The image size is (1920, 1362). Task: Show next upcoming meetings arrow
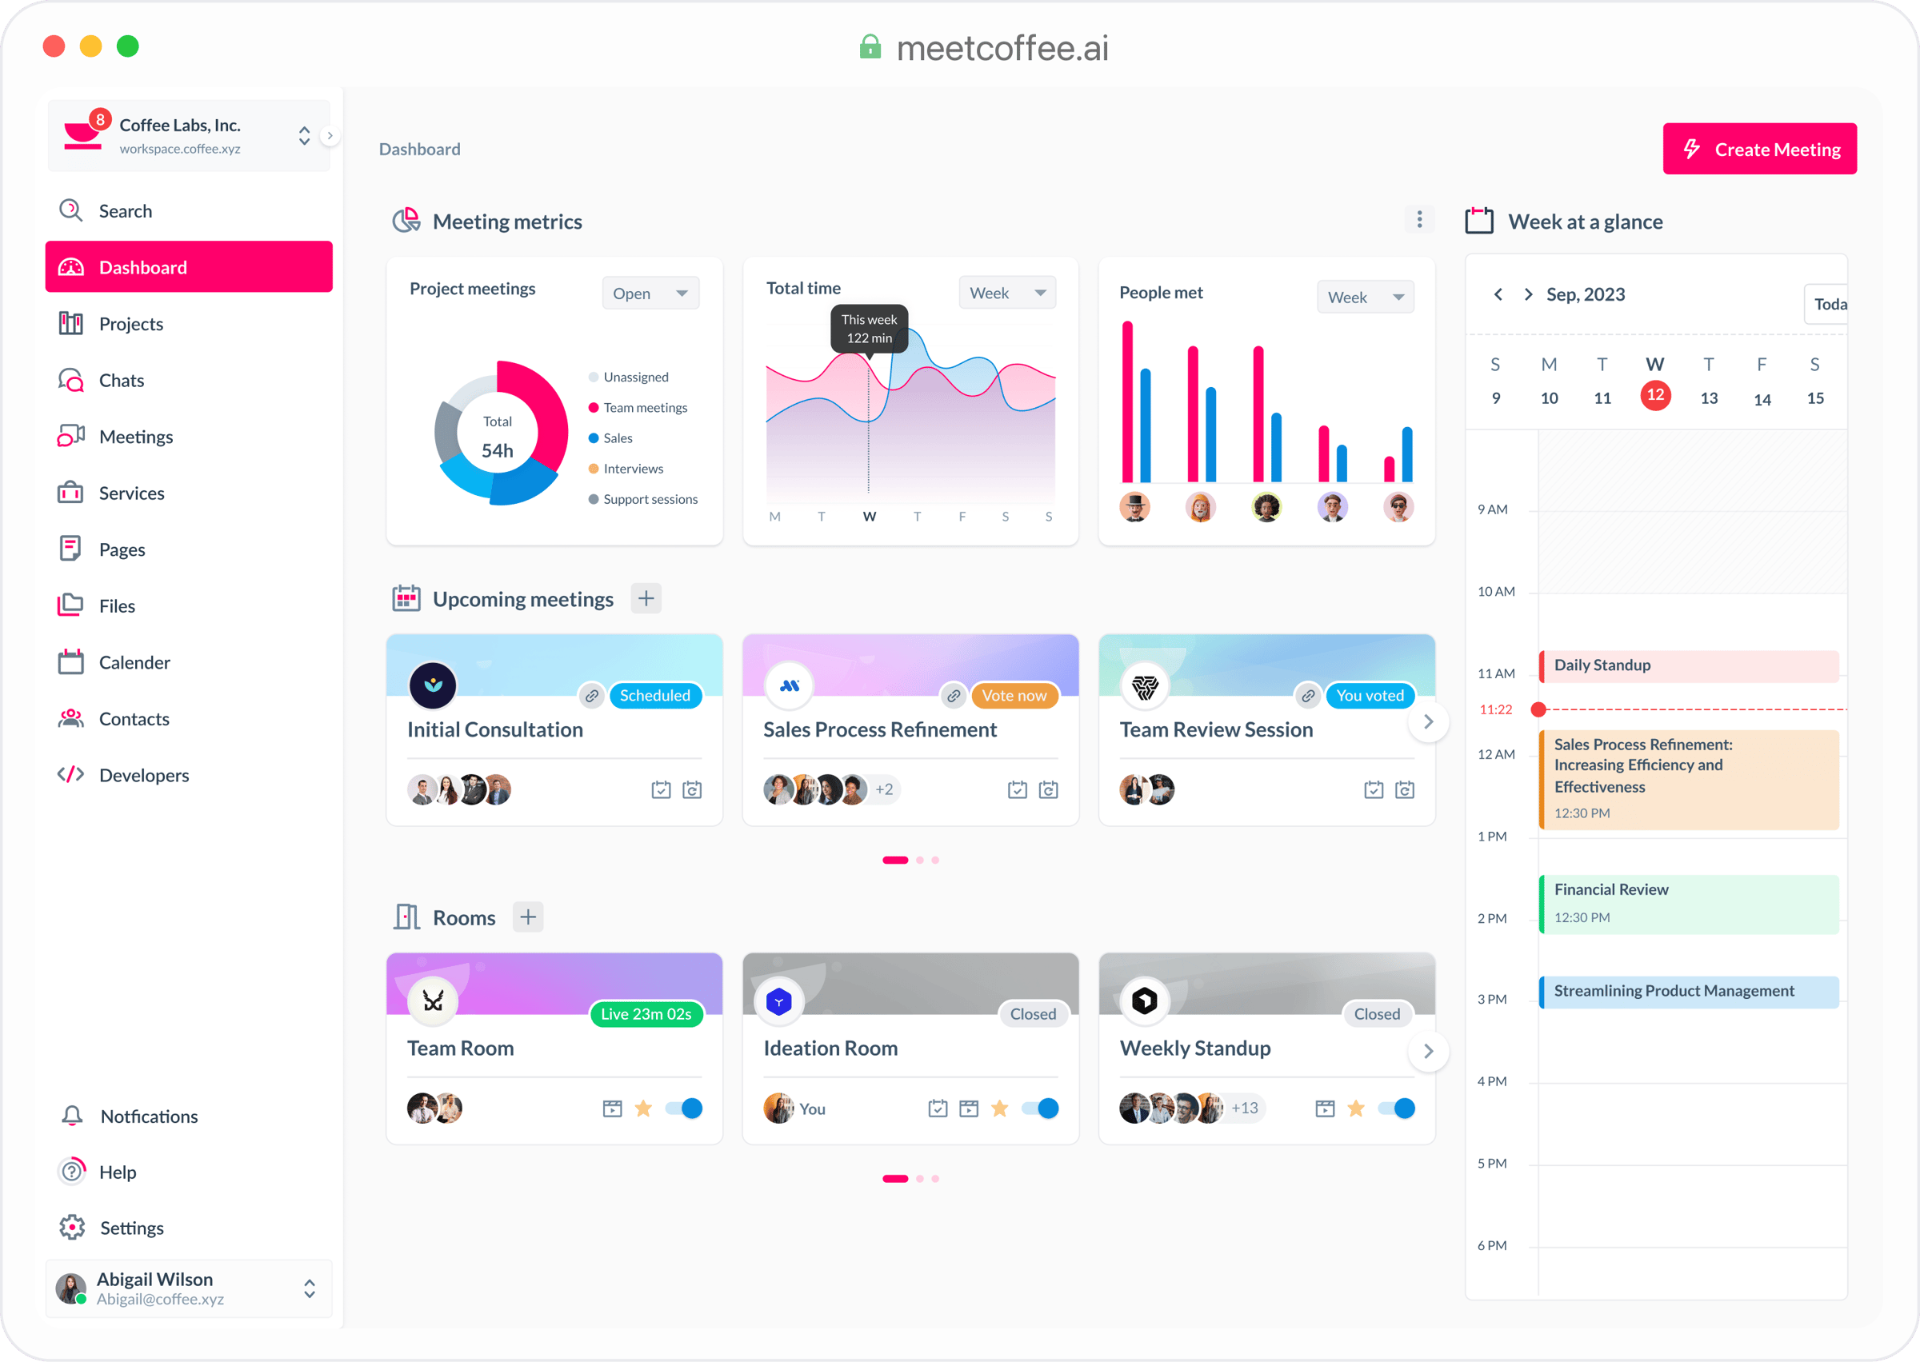[1429, 722]
